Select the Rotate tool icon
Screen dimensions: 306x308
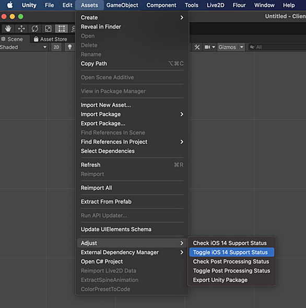pos(35,29)
